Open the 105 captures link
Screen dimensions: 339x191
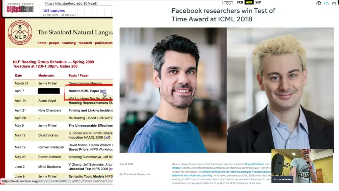point(54,11)
